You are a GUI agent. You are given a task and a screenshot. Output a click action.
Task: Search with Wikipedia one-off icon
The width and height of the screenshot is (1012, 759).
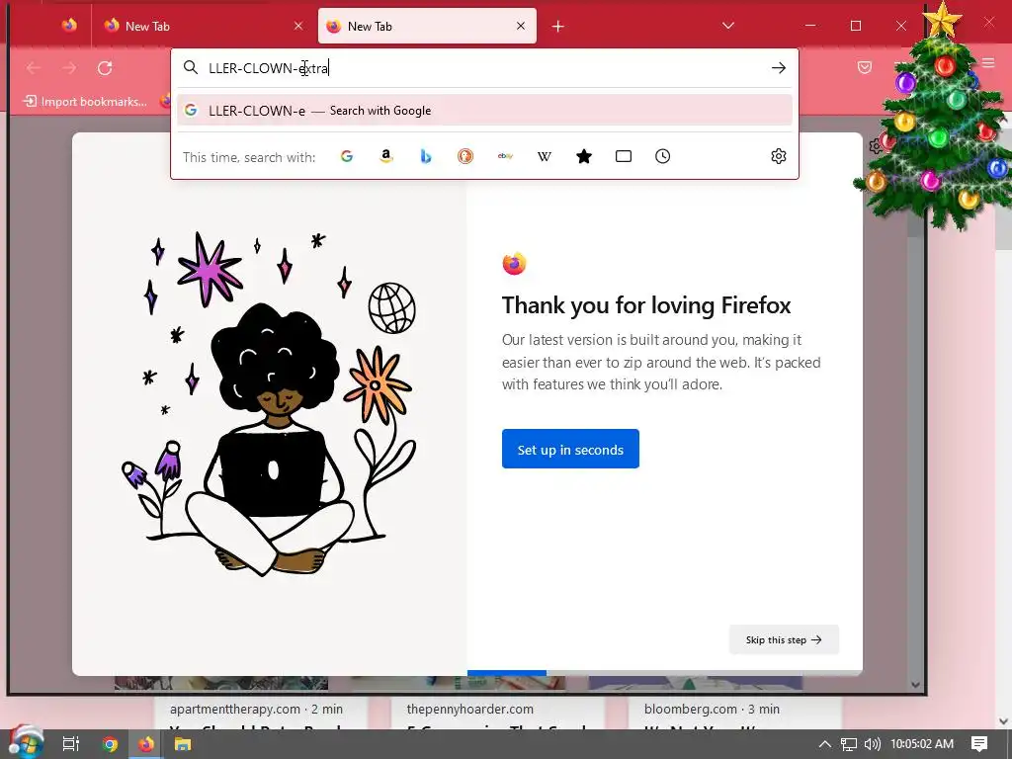click(x=545, y=156)
